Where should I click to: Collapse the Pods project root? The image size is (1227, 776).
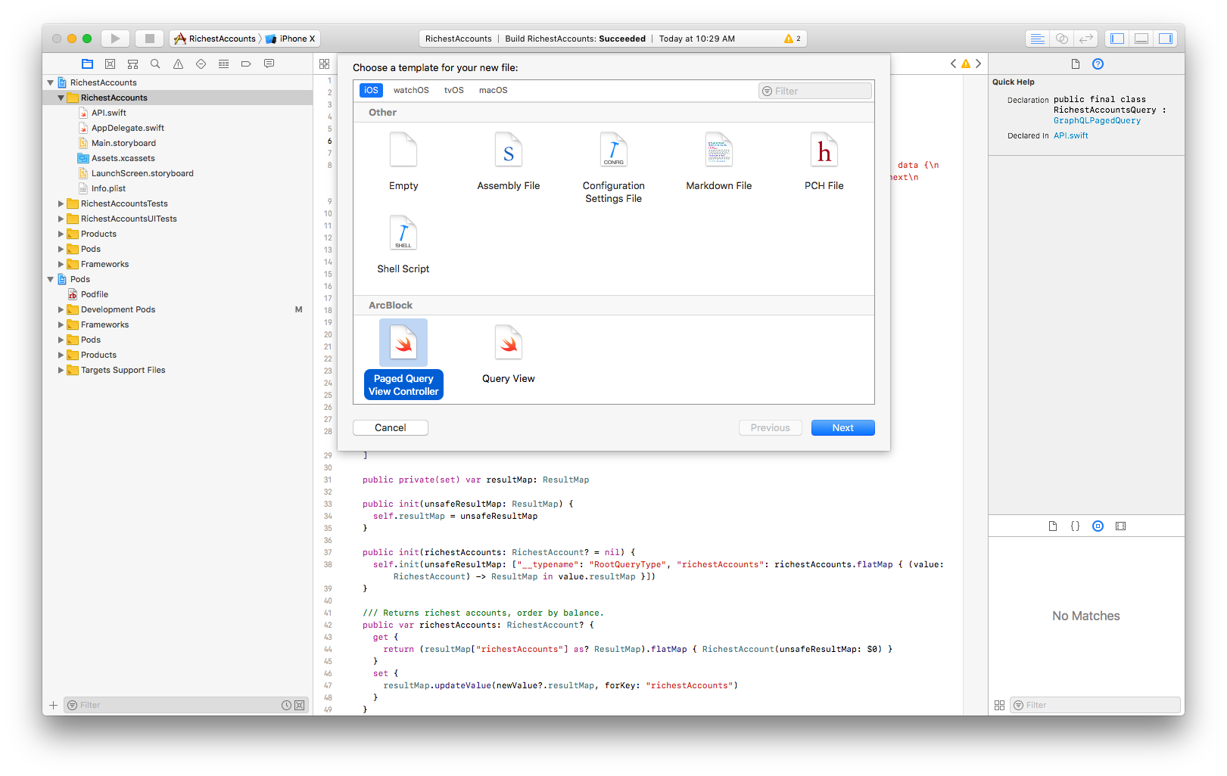51,280
